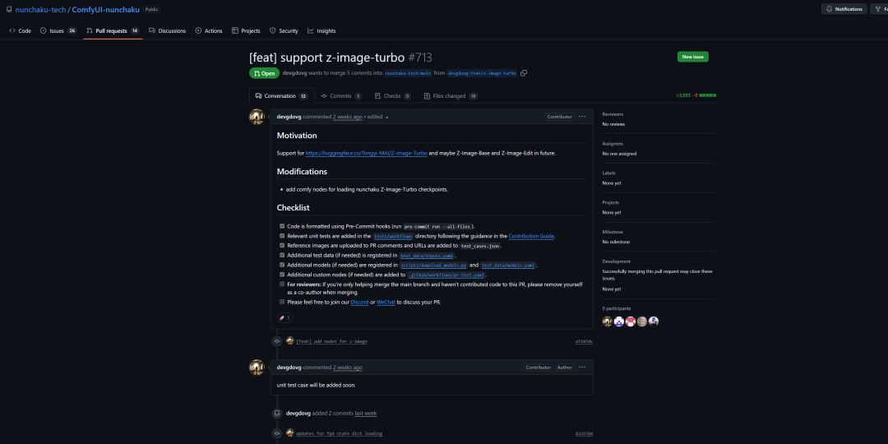888x444 pixels.
Task: Open the options menu on first comment
Action: [x=582, y=117]
